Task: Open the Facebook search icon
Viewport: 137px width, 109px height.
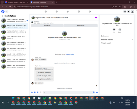Action: (x=7, y=11)
